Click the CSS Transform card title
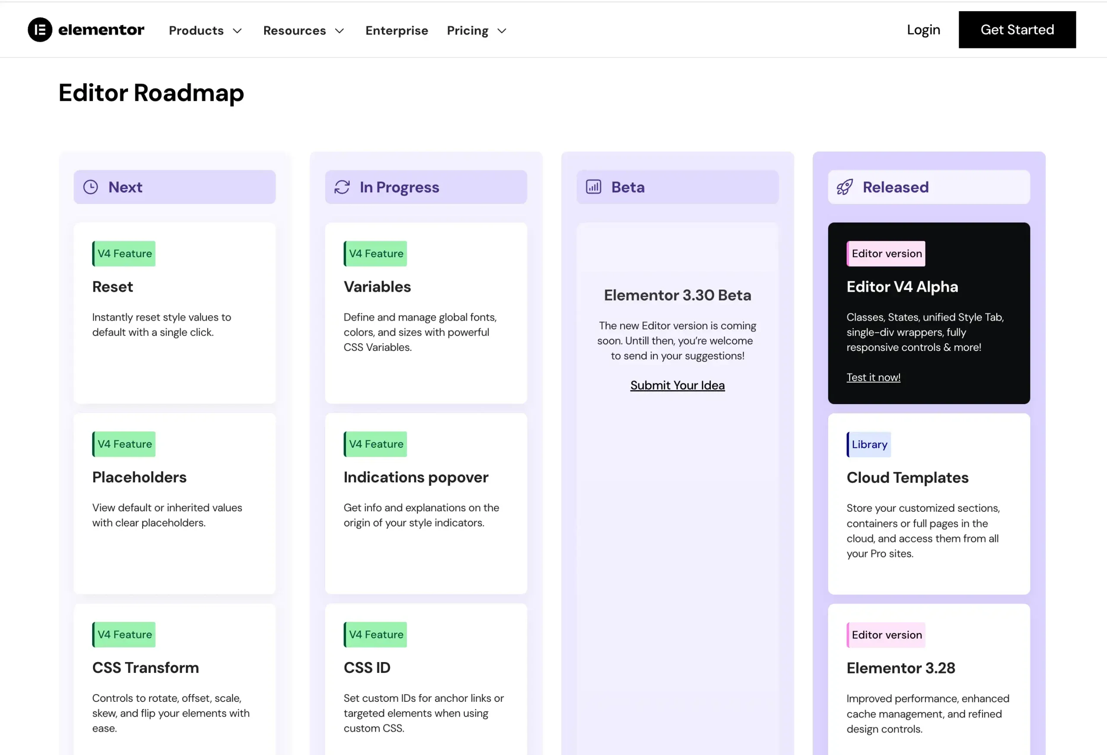 tap(145, 667)
